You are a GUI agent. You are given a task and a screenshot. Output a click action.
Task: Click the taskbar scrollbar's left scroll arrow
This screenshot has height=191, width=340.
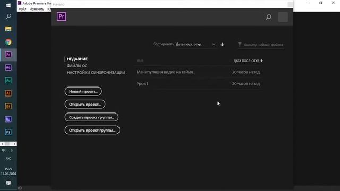2,144
